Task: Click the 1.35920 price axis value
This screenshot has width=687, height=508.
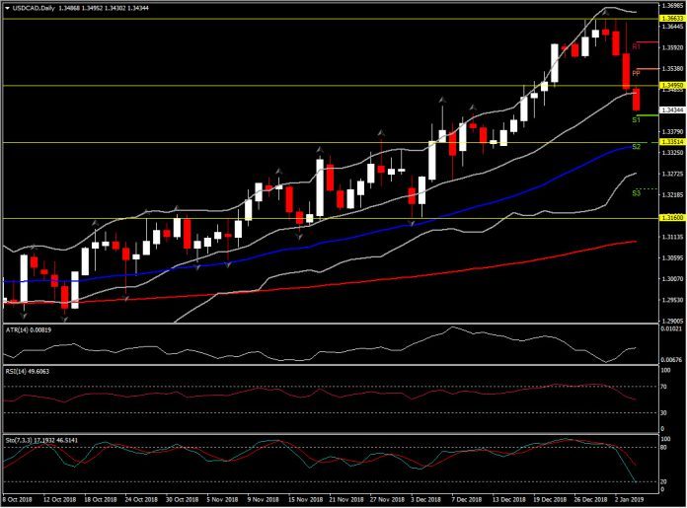Action: click(x=672, y=47)
